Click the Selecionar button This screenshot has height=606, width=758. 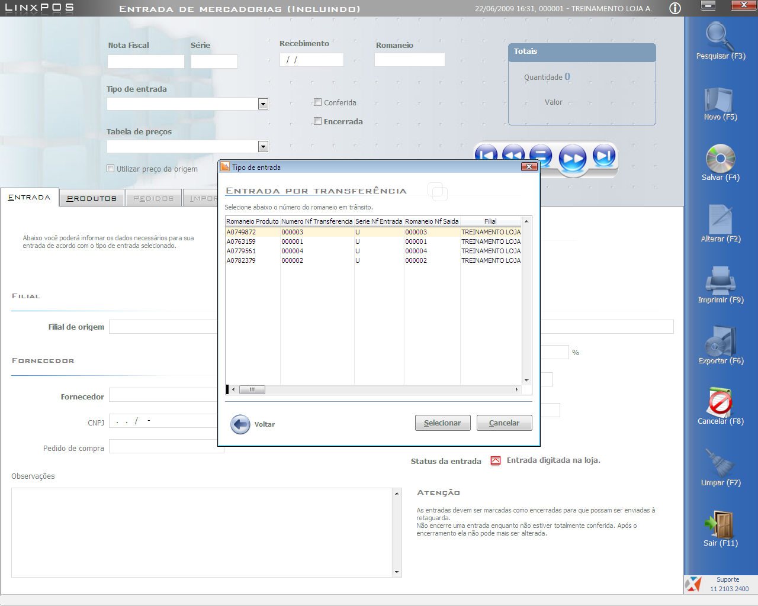(x=442, y=423)
